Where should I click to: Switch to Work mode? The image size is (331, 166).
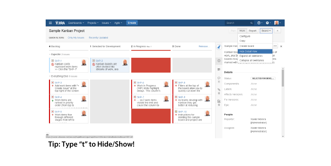coord(242,31)
